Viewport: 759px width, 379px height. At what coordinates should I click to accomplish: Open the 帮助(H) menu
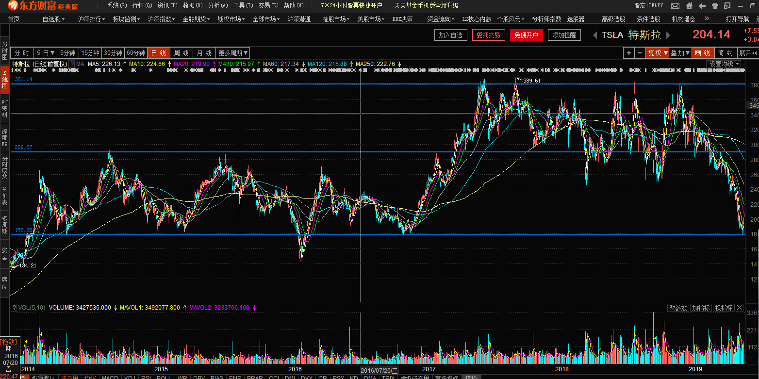pos(294,6)
